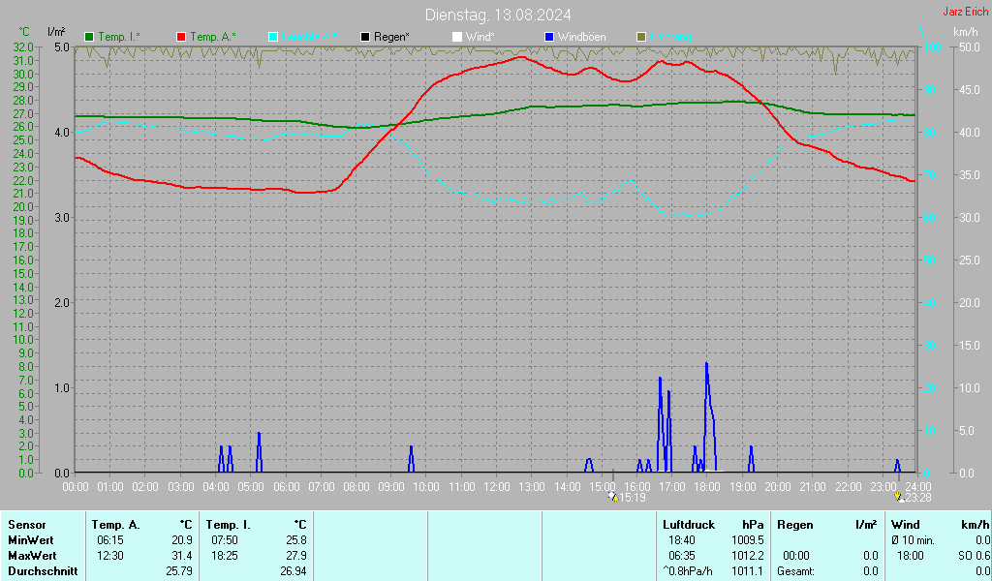Click the moonrise icon beside 15:19
The image size is (992, 581).
pyautogui.click(x=613, y=497)
